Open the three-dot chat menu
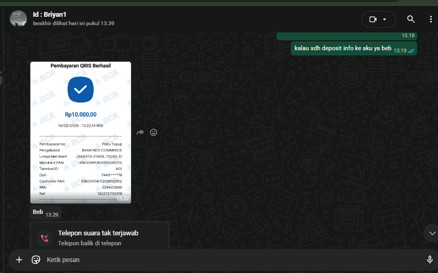This screenshot has width=438, height=273. coord(431,19)
